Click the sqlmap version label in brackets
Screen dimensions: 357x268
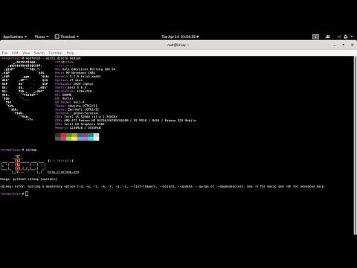pyautogui.click(x=60, y=161)
